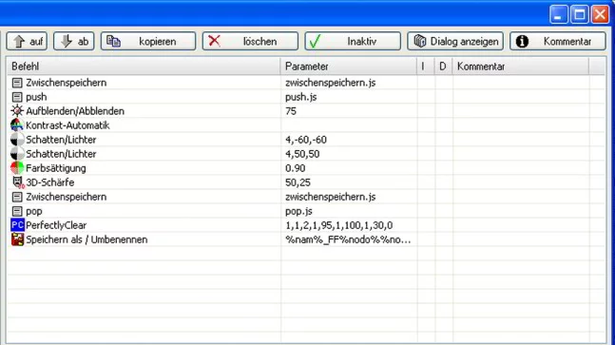This screenshot has width=615, height=345.
Task: Click parameter value 'push.js'
Action: pyautogui.click(x=300, y=97)
